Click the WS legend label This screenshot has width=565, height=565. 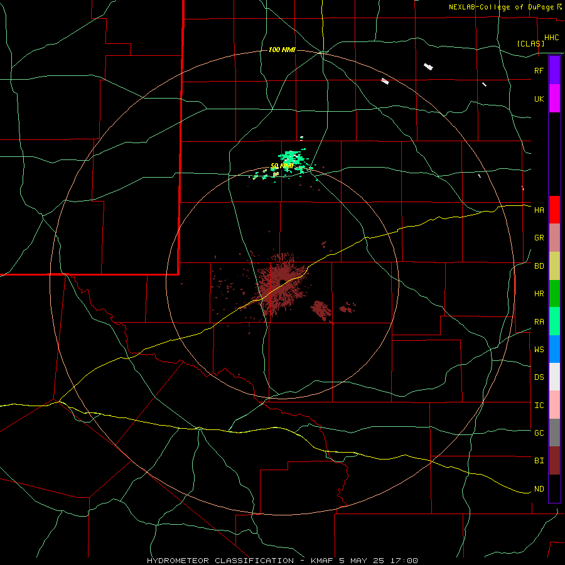coord(539,350)
